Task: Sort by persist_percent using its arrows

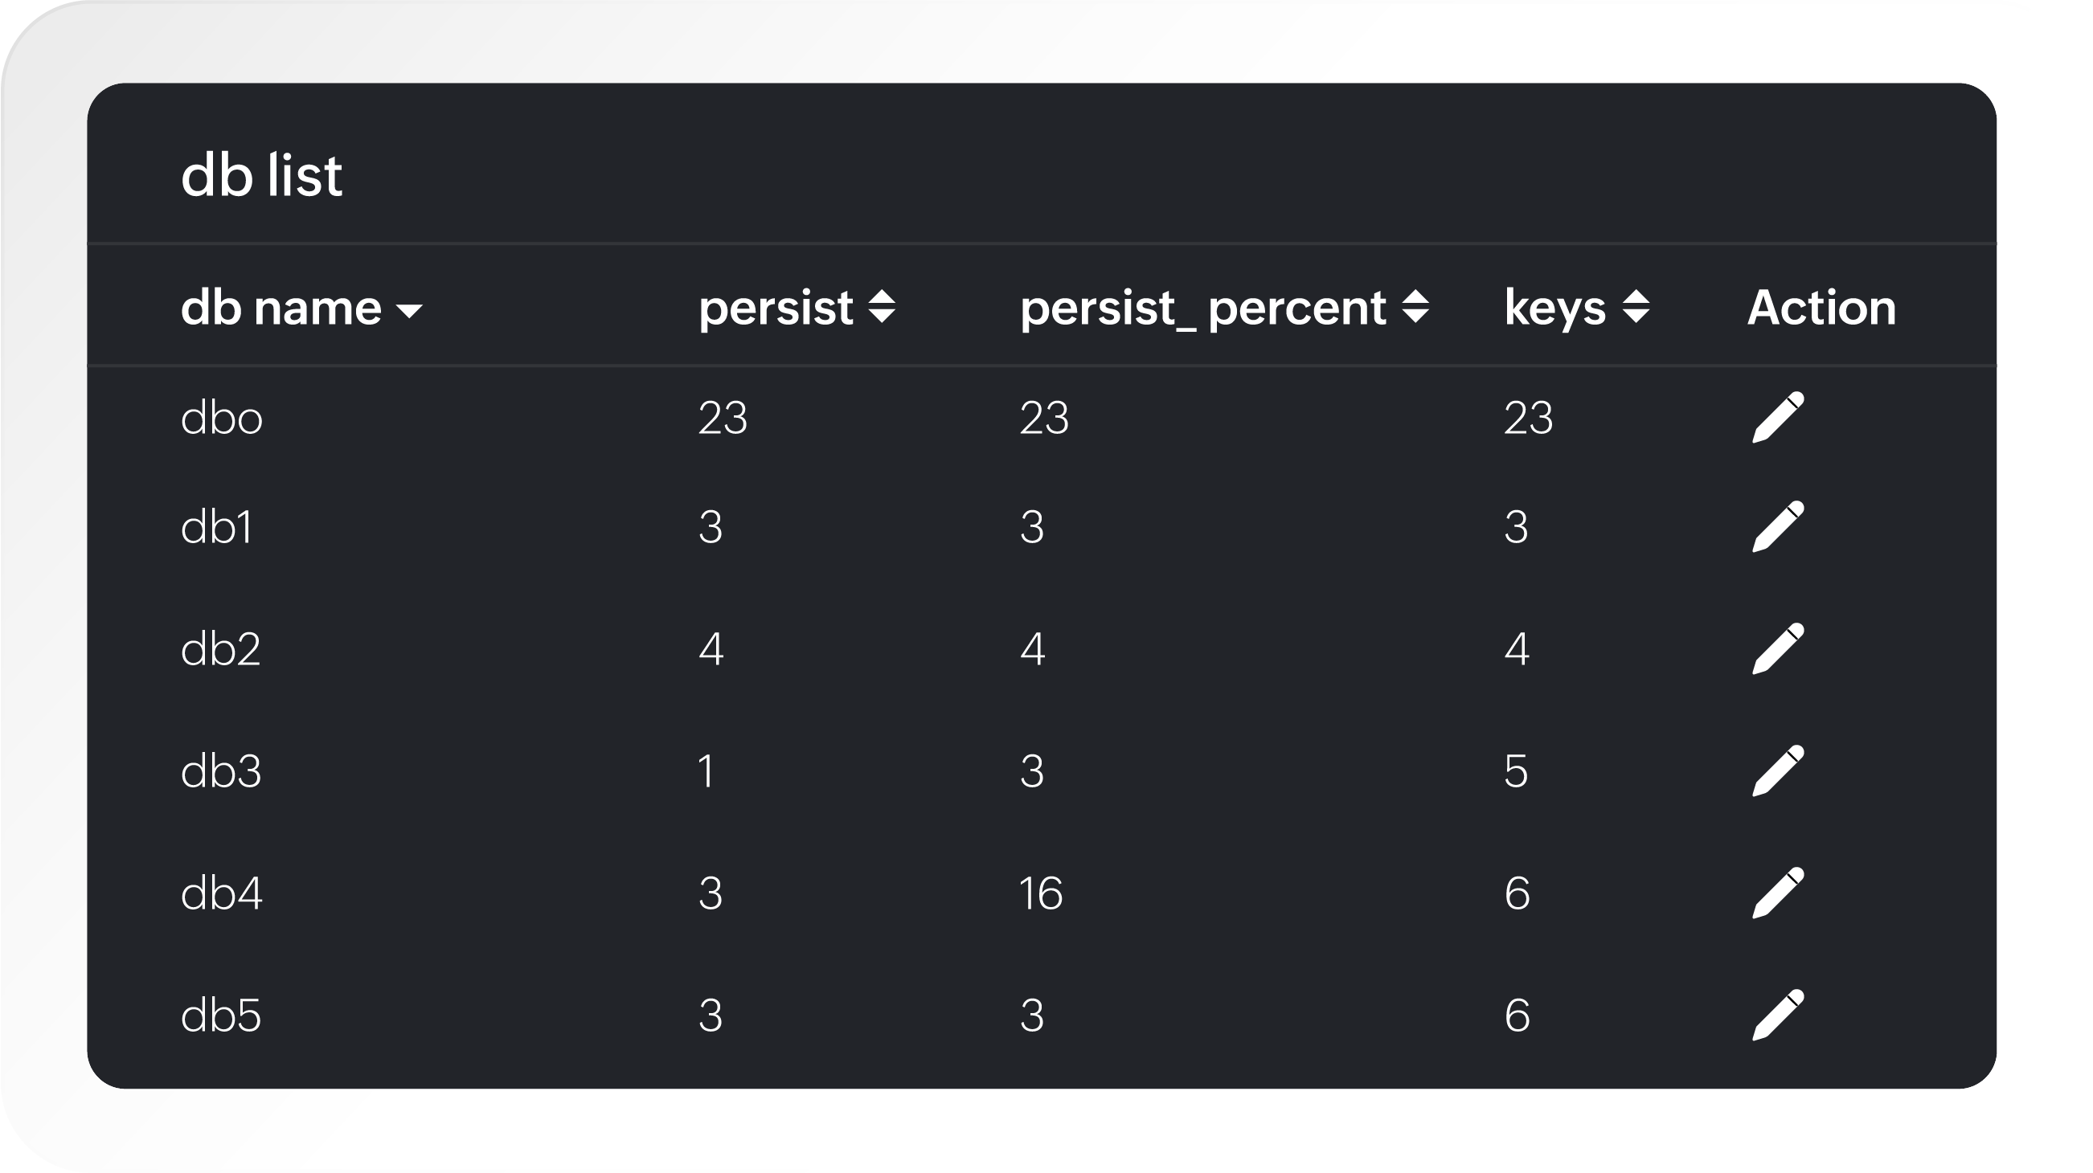Action: (1415, 307)
